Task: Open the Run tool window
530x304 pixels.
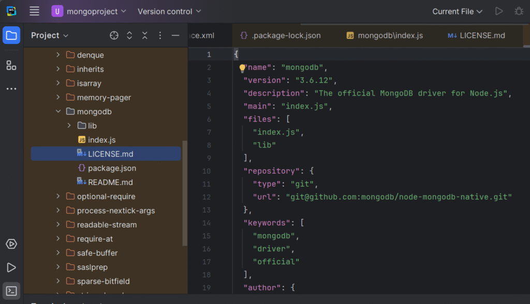Action: point(11,267)
